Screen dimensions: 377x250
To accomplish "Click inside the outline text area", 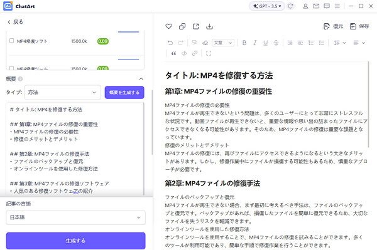I will click(x=75, y=148).
